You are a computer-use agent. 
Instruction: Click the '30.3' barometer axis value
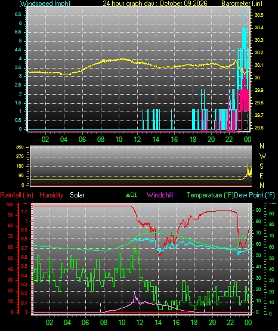[259, 40]
